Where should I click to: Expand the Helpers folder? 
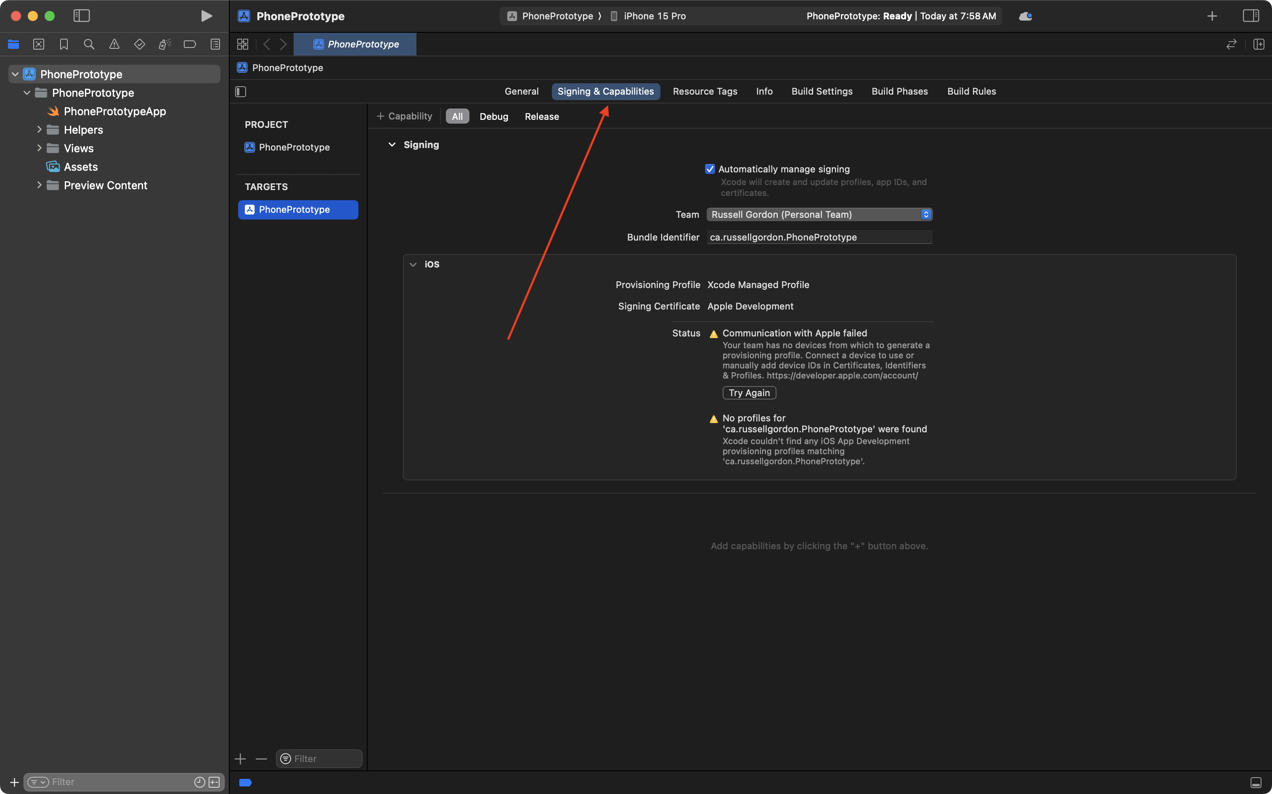[39, 129]
